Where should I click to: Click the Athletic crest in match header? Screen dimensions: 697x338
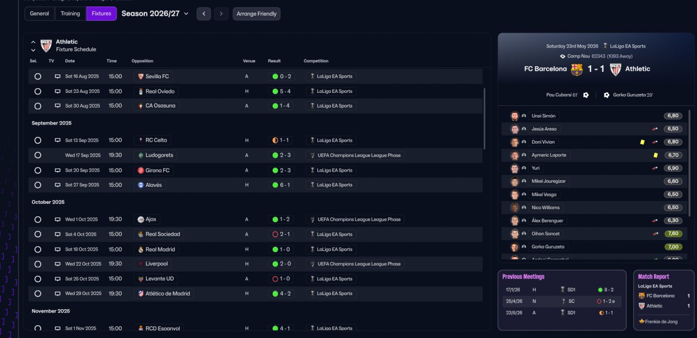click(x=615, y=69)
